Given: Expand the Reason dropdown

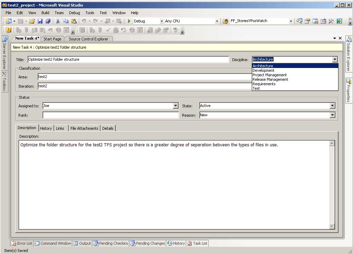Looking at the screenshot, I should point(332,115).
